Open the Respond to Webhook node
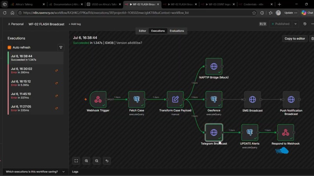Image resolution: width=314 pixels, height=176 pixels. pyautogui.click(x=286, y=132)
